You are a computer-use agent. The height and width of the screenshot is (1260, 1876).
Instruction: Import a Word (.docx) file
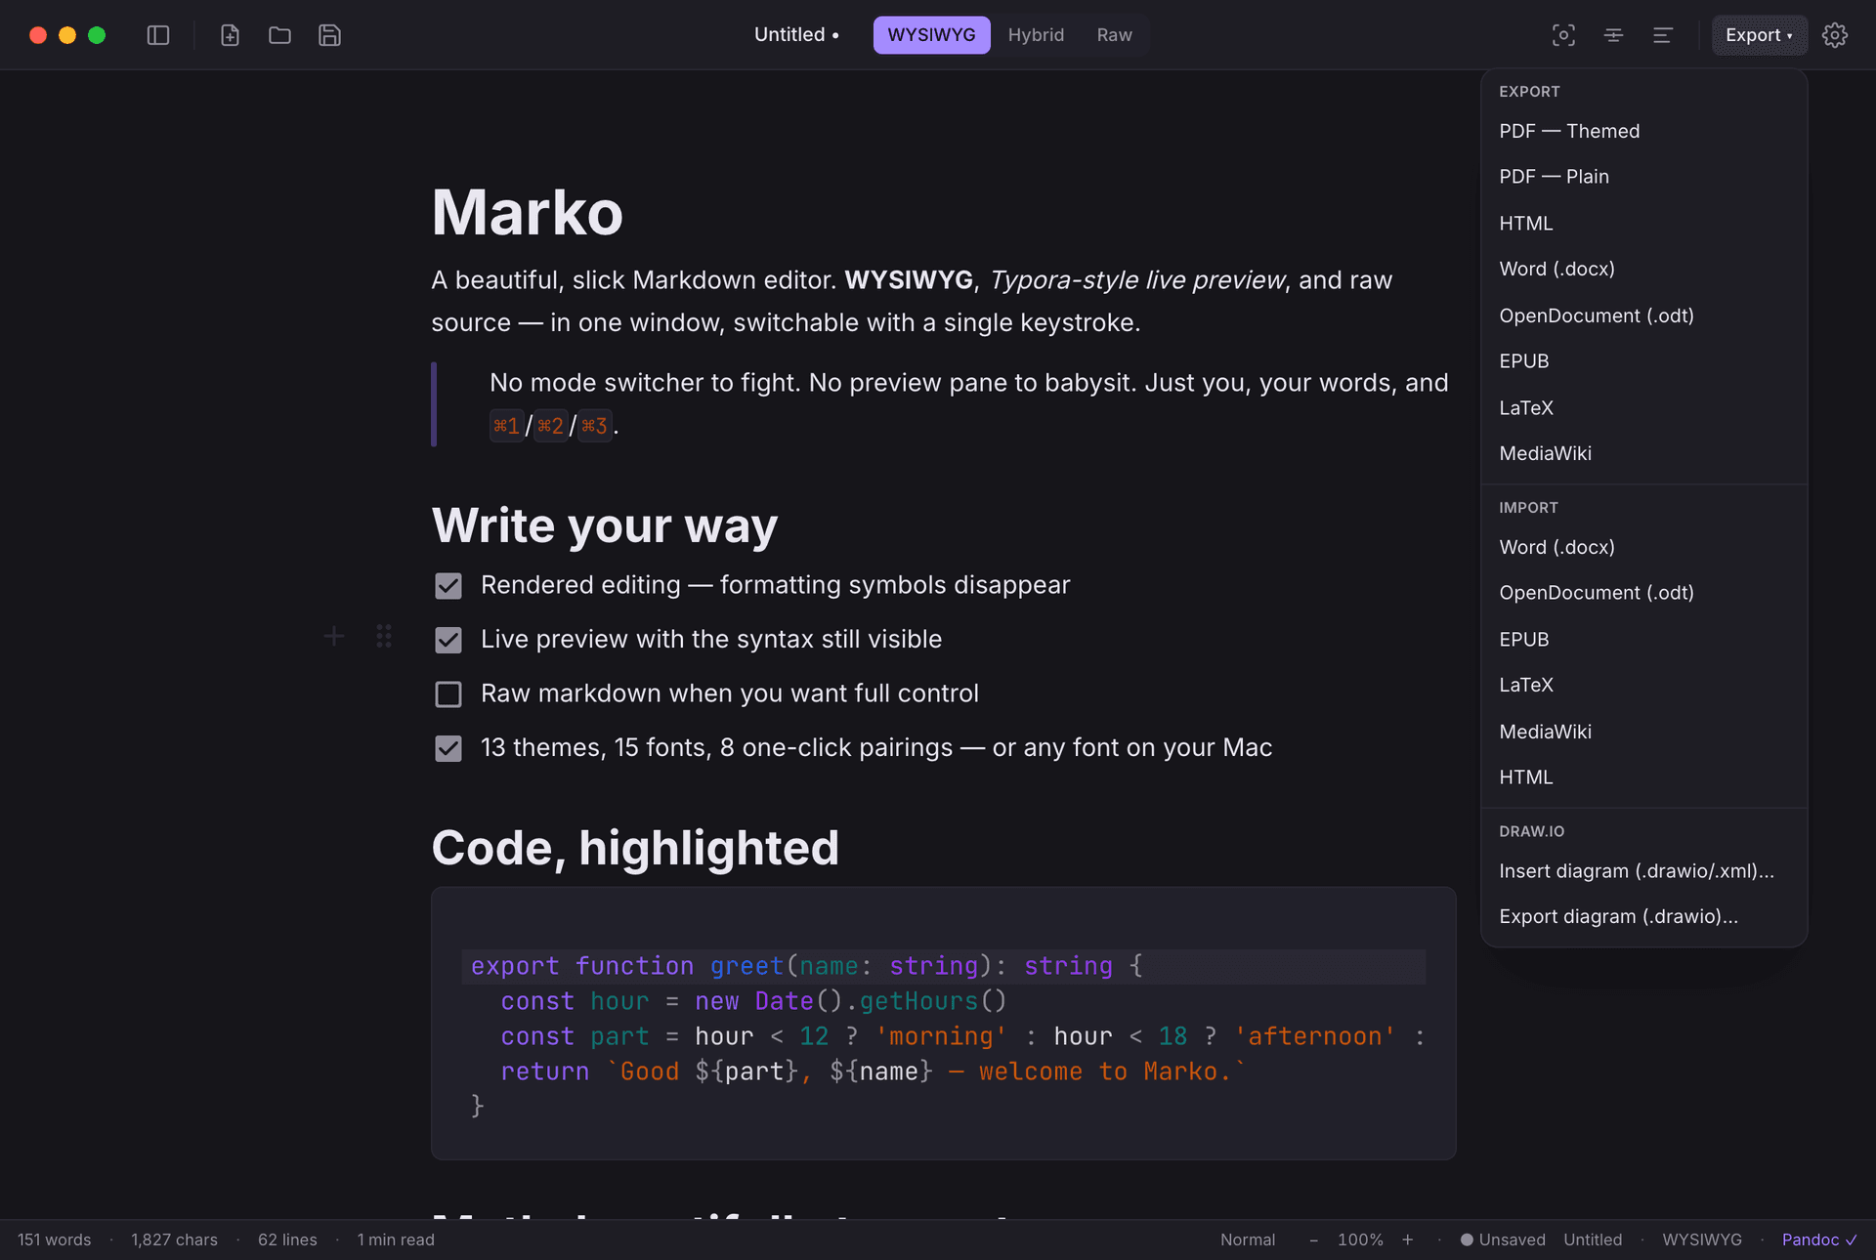[1644, 547]
